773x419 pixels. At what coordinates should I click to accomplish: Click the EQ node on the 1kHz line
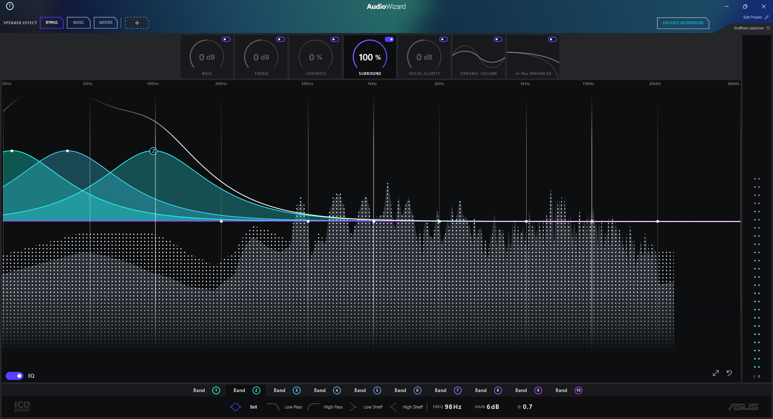[x=374, y=221]
